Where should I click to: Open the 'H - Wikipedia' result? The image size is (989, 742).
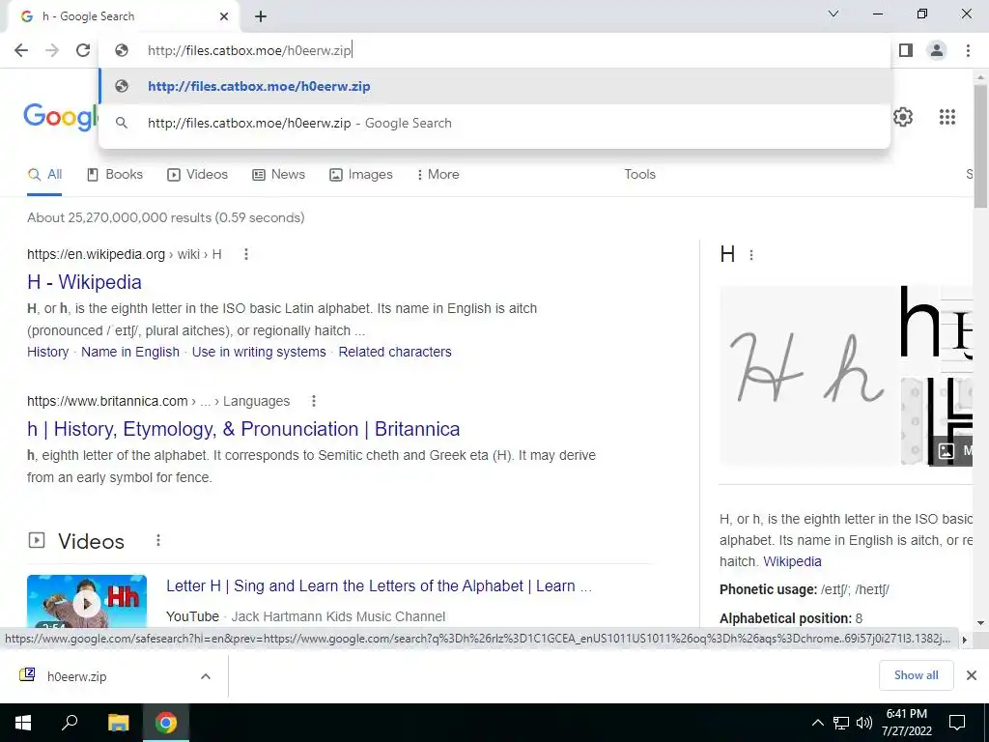85,282
